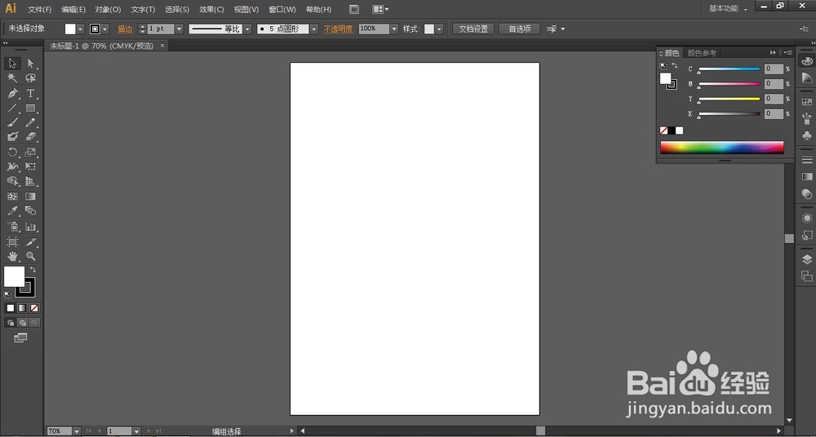Open the Swatches panel icon in dock
The image size is (816, 437).
click(x=807, y=103)
